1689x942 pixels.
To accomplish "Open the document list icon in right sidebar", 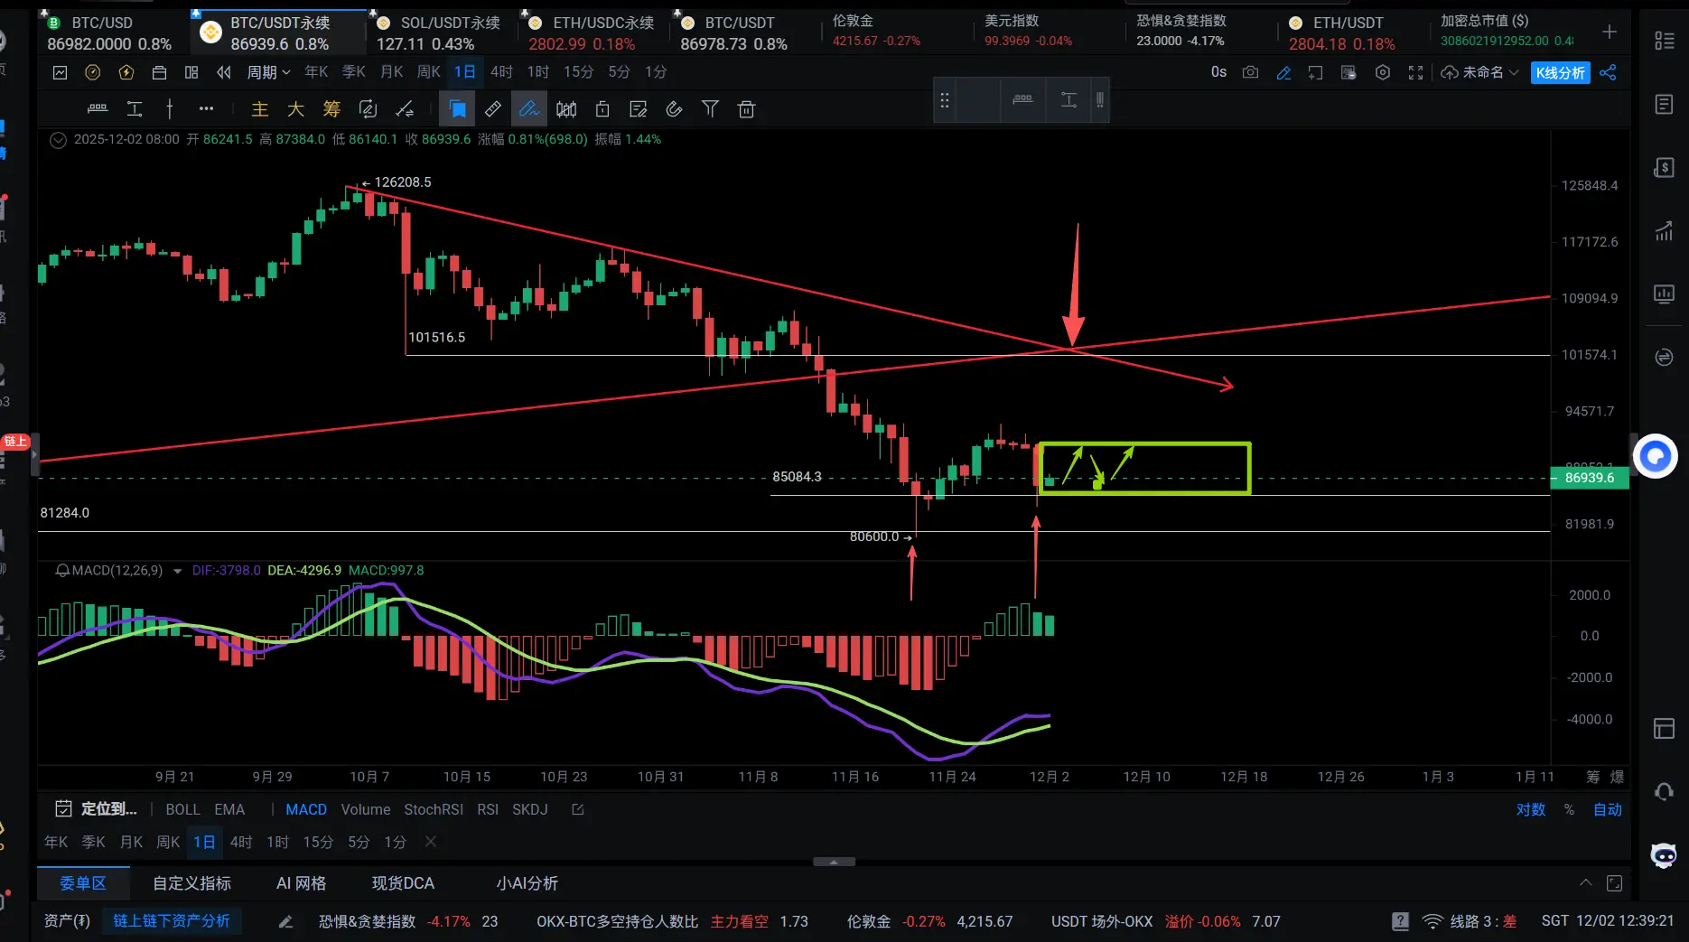I will [1664, 105].
